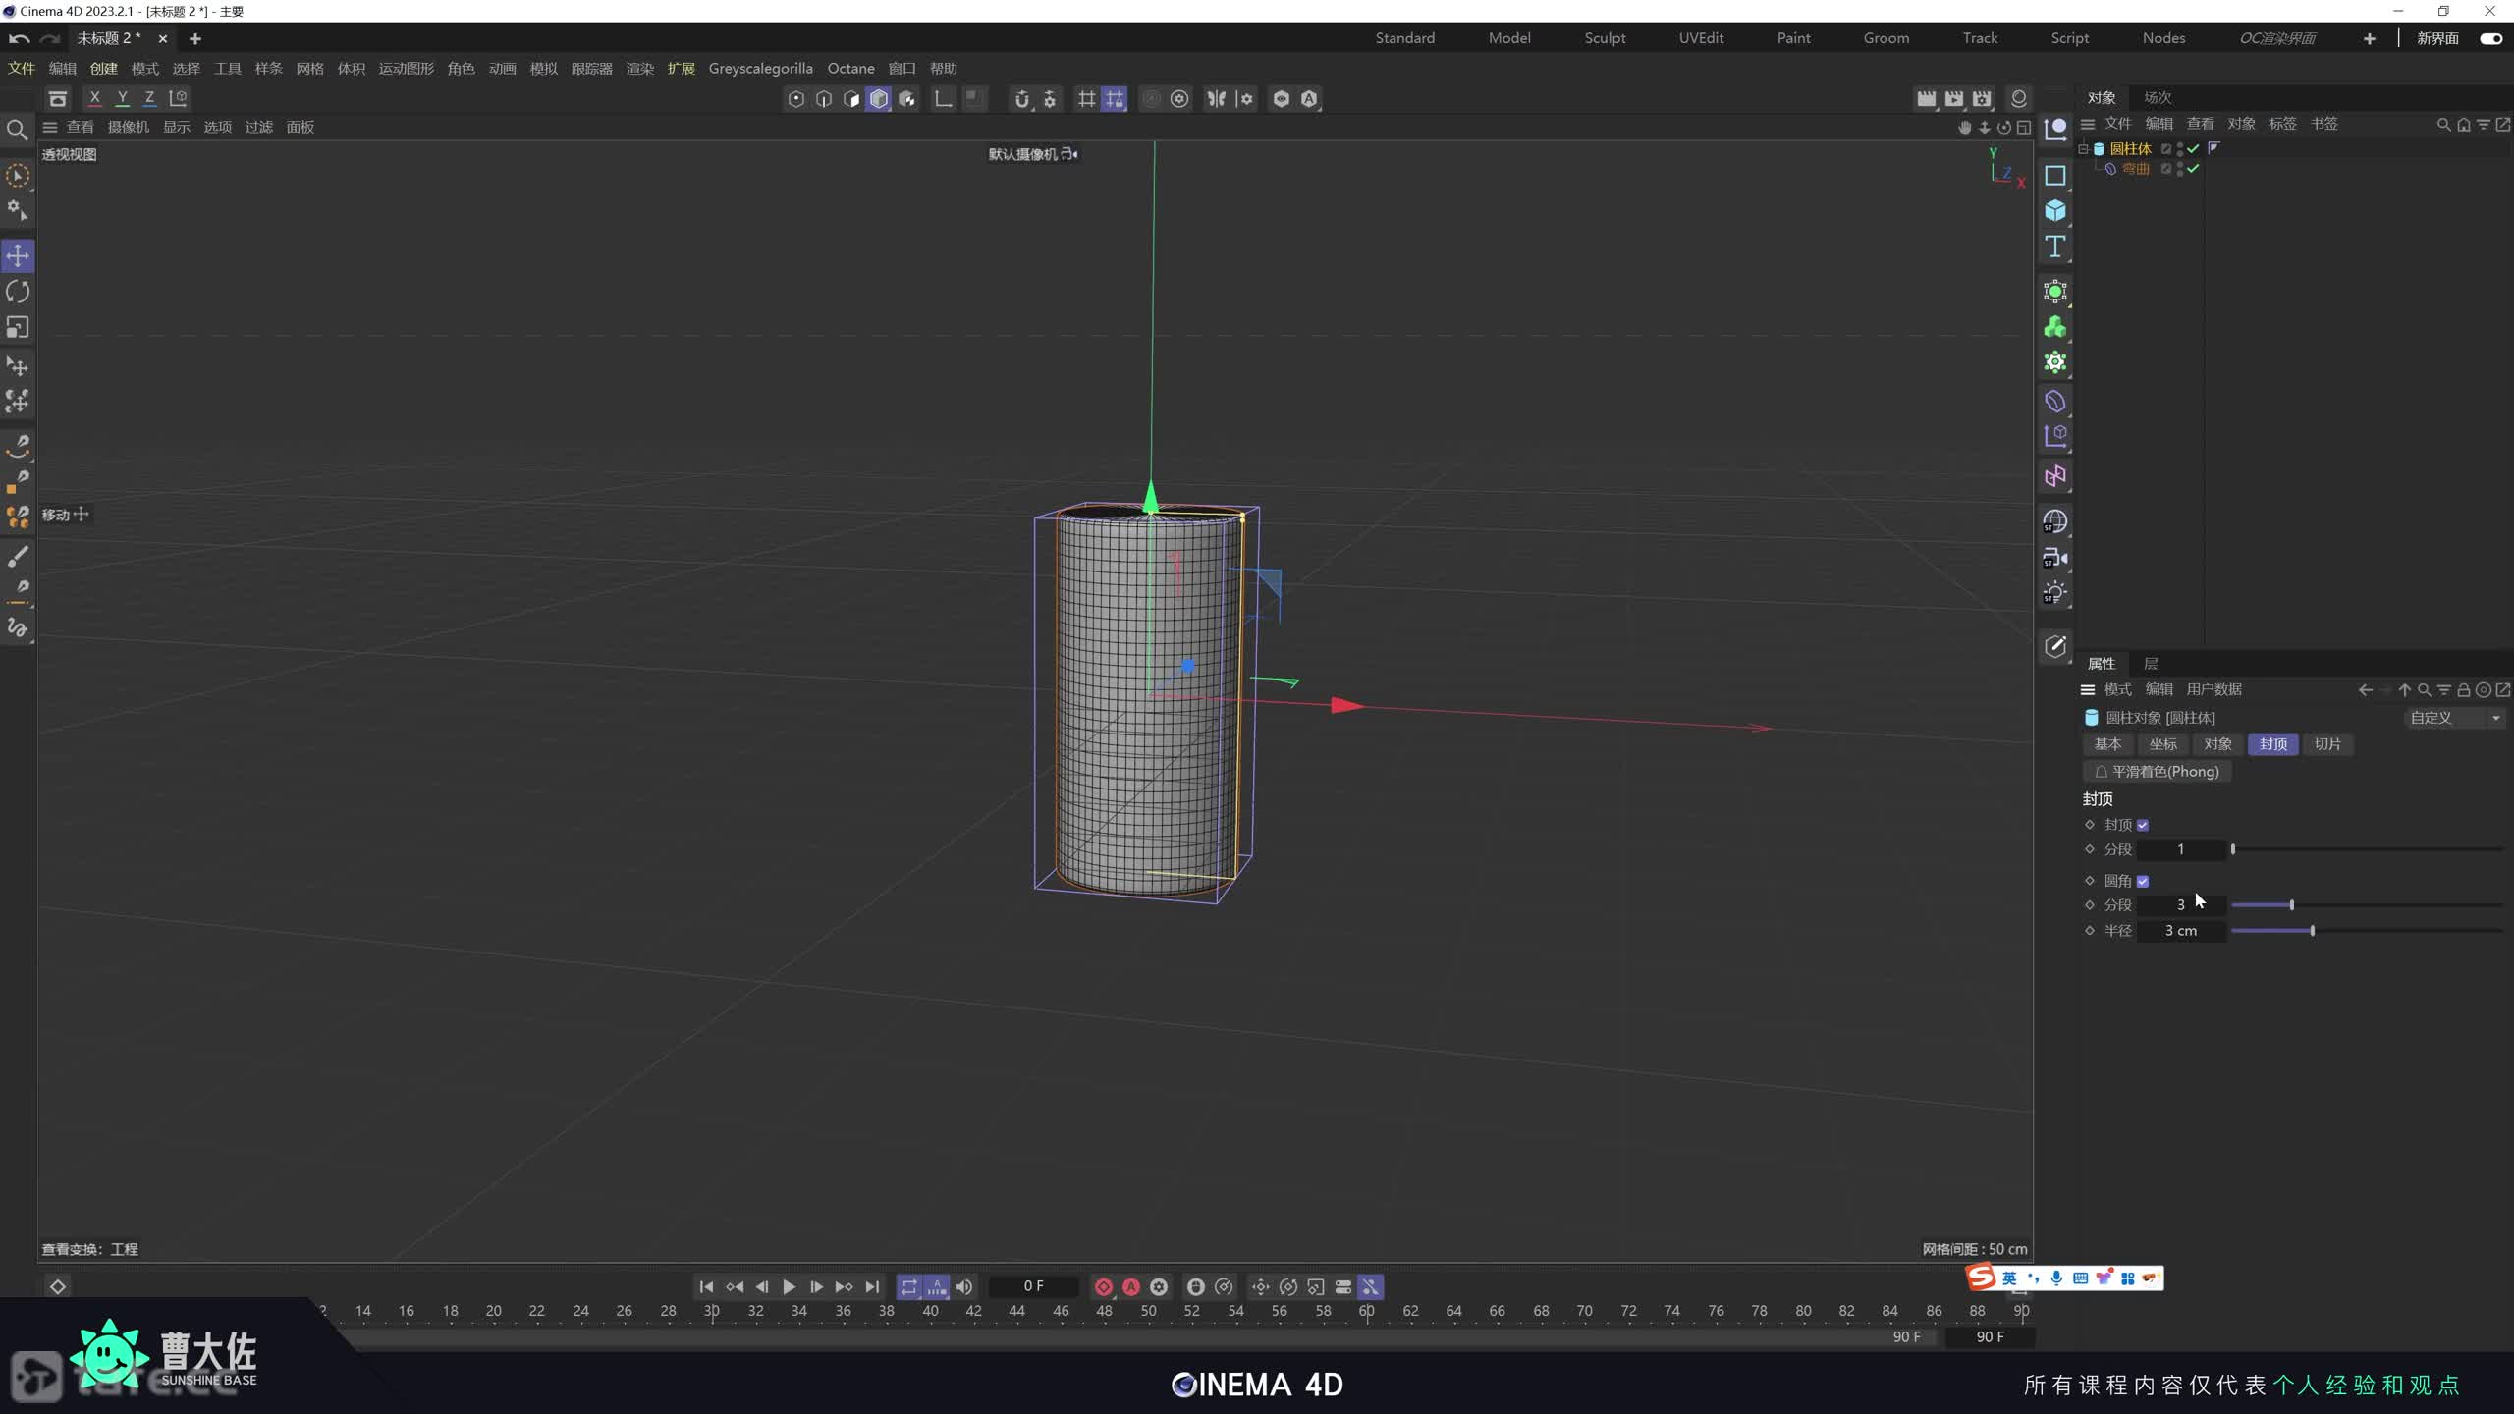Select the Scale tool

(x=18, y=327)
